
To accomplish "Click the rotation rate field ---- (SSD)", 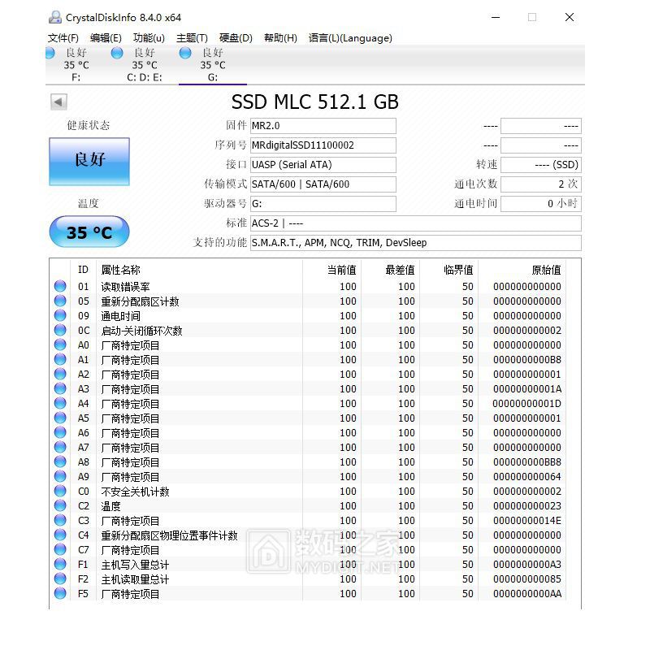I will [541, 165].
